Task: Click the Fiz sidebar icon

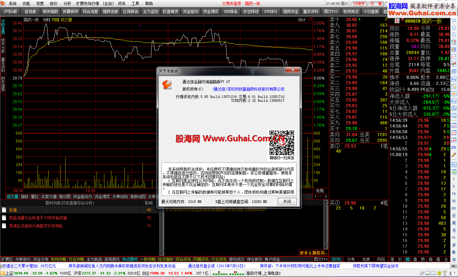Action: coord(454,100)
